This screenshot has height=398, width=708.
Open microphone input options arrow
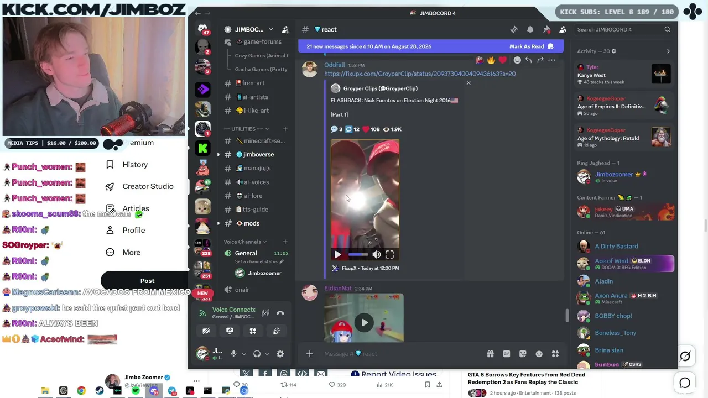(243, 354)
